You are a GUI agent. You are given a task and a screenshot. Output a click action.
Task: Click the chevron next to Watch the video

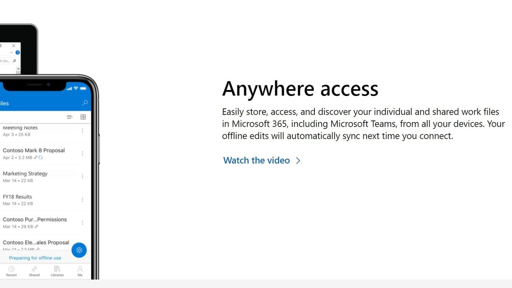tap(298, 160)
